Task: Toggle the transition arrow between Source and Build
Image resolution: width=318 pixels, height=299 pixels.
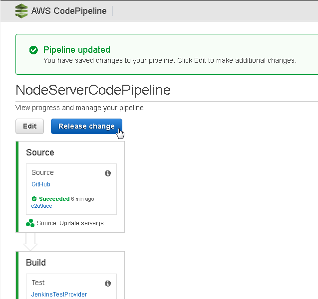Action: 30,242
